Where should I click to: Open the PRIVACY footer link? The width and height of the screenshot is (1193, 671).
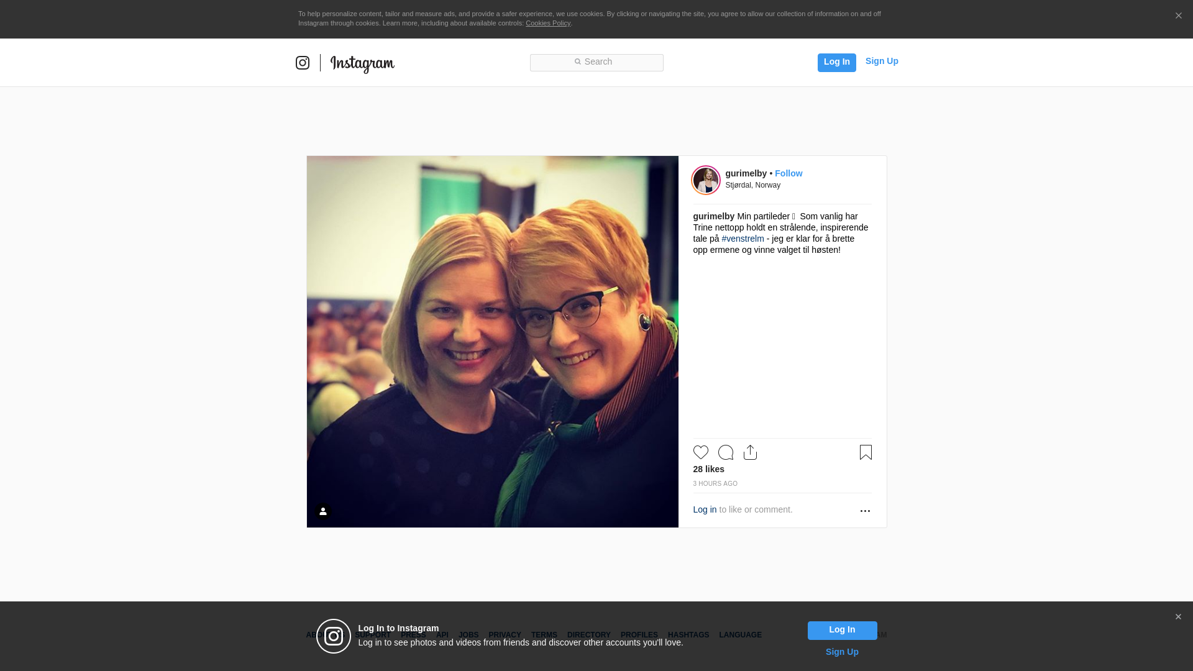click(505, 635)
